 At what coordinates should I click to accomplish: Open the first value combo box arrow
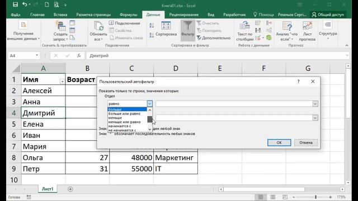tap(315, 104)
